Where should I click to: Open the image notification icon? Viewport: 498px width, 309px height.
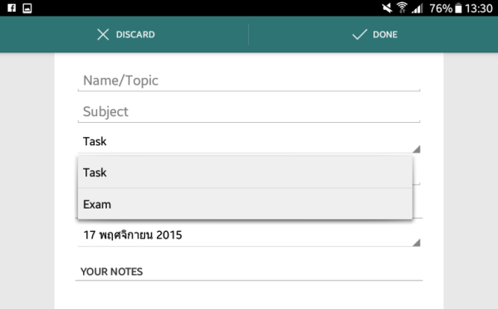pos(27,8)
